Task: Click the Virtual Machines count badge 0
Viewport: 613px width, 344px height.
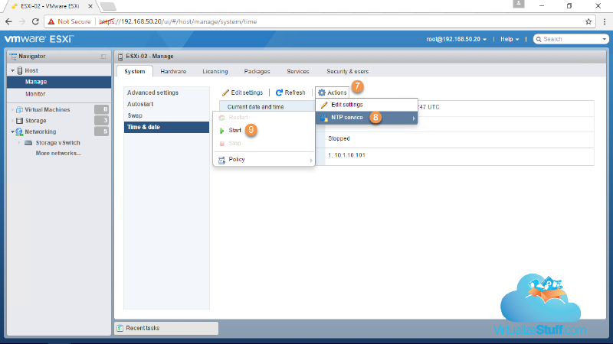Action: (101, 109)
